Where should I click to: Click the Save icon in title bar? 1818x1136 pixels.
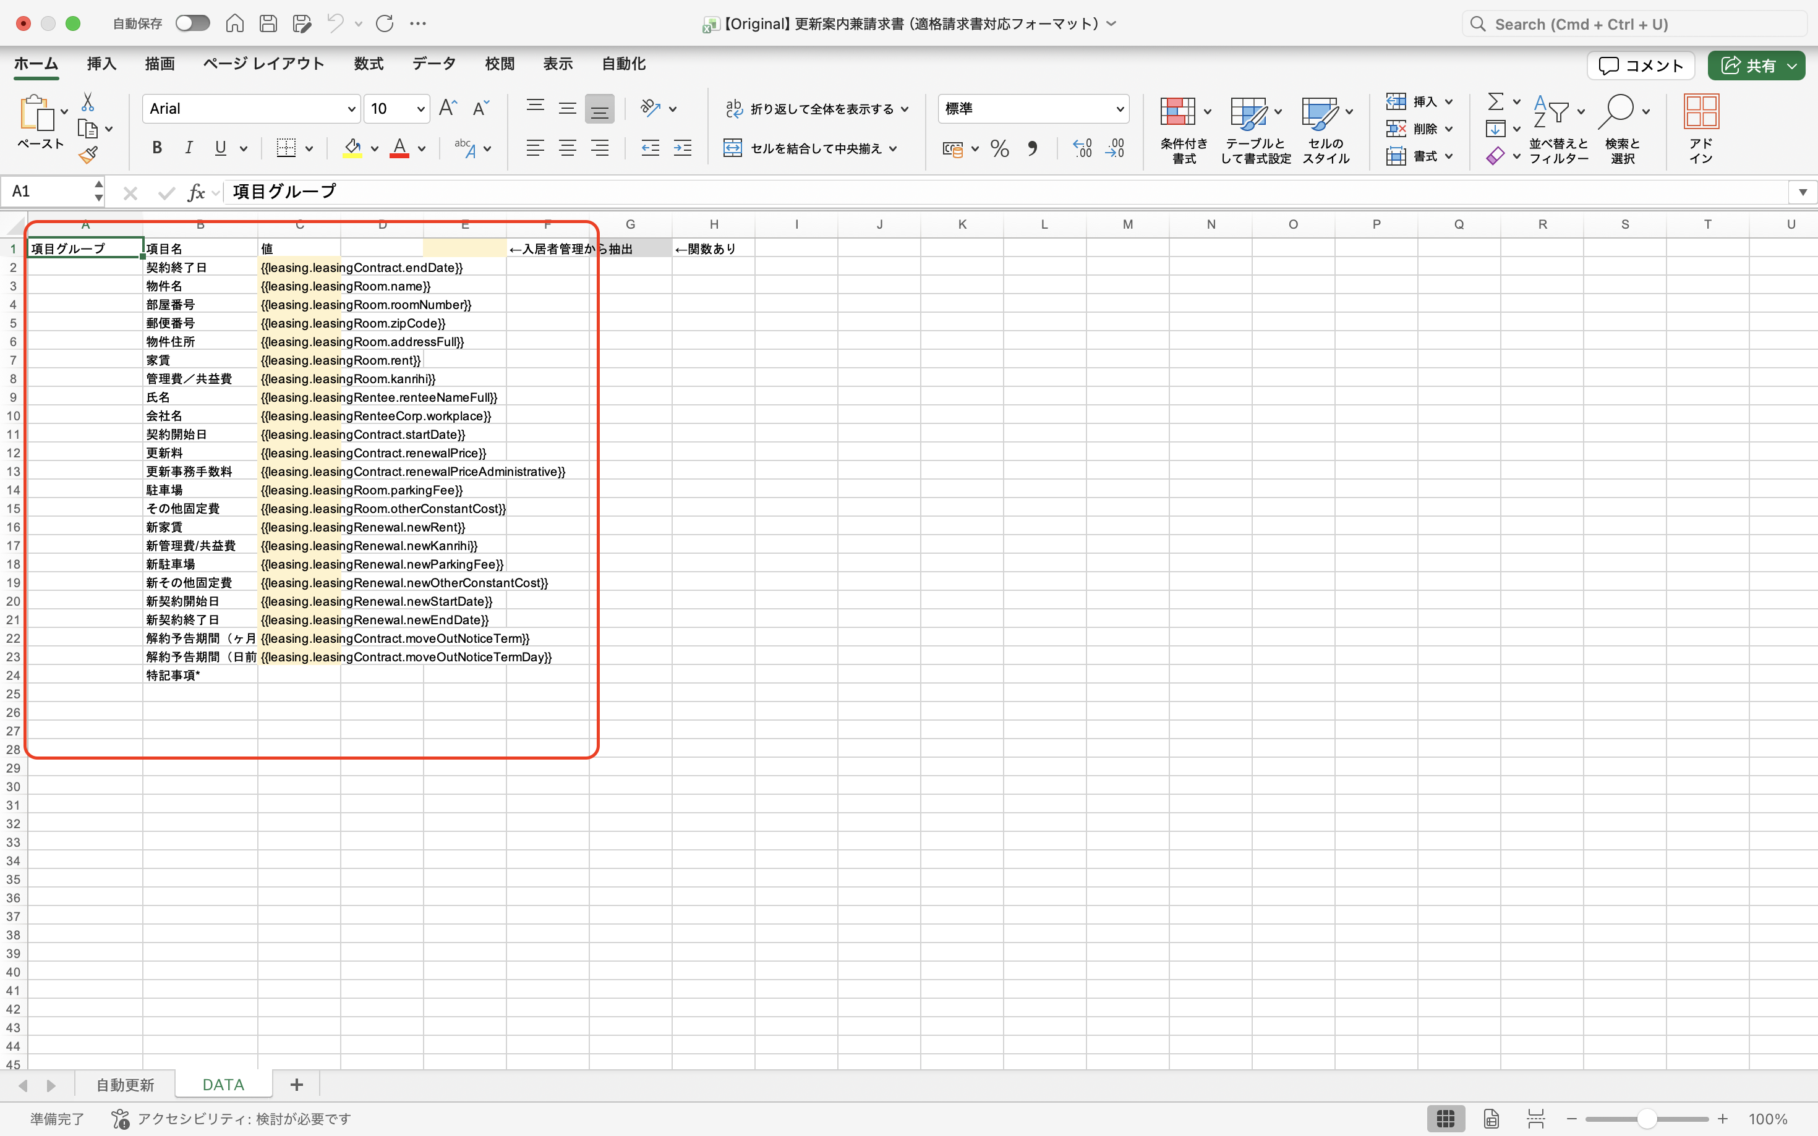pos(268,23)
